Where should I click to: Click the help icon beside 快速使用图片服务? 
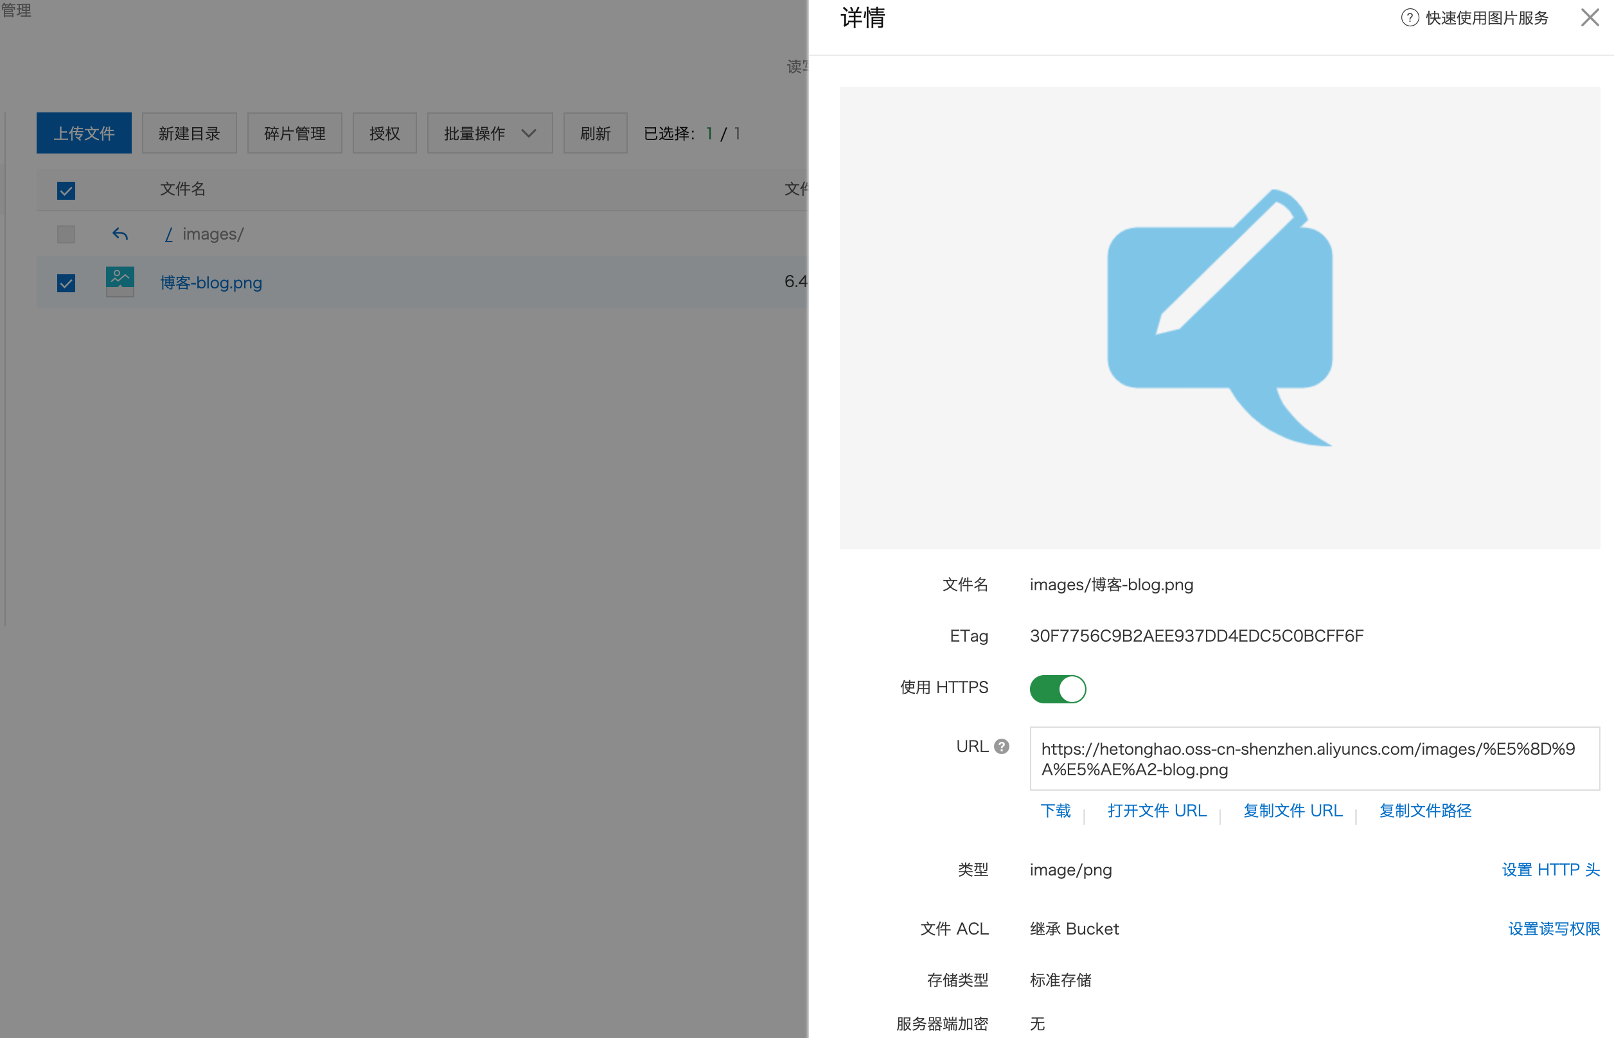tap(1410, 17)
